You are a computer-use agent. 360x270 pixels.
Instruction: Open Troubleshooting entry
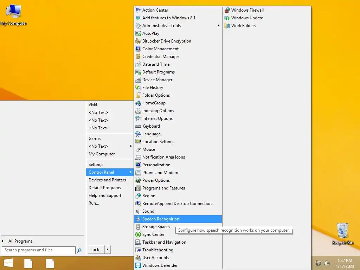178,250
